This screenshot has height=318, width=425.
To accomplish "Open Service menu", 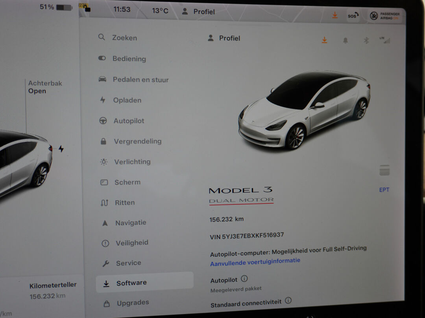I will tap(122, 263).
